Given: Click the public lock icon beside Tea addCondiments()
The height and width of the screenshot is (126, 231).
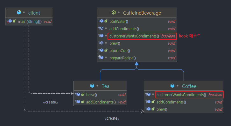Looking at the screenshot, I should coord(83,102).
